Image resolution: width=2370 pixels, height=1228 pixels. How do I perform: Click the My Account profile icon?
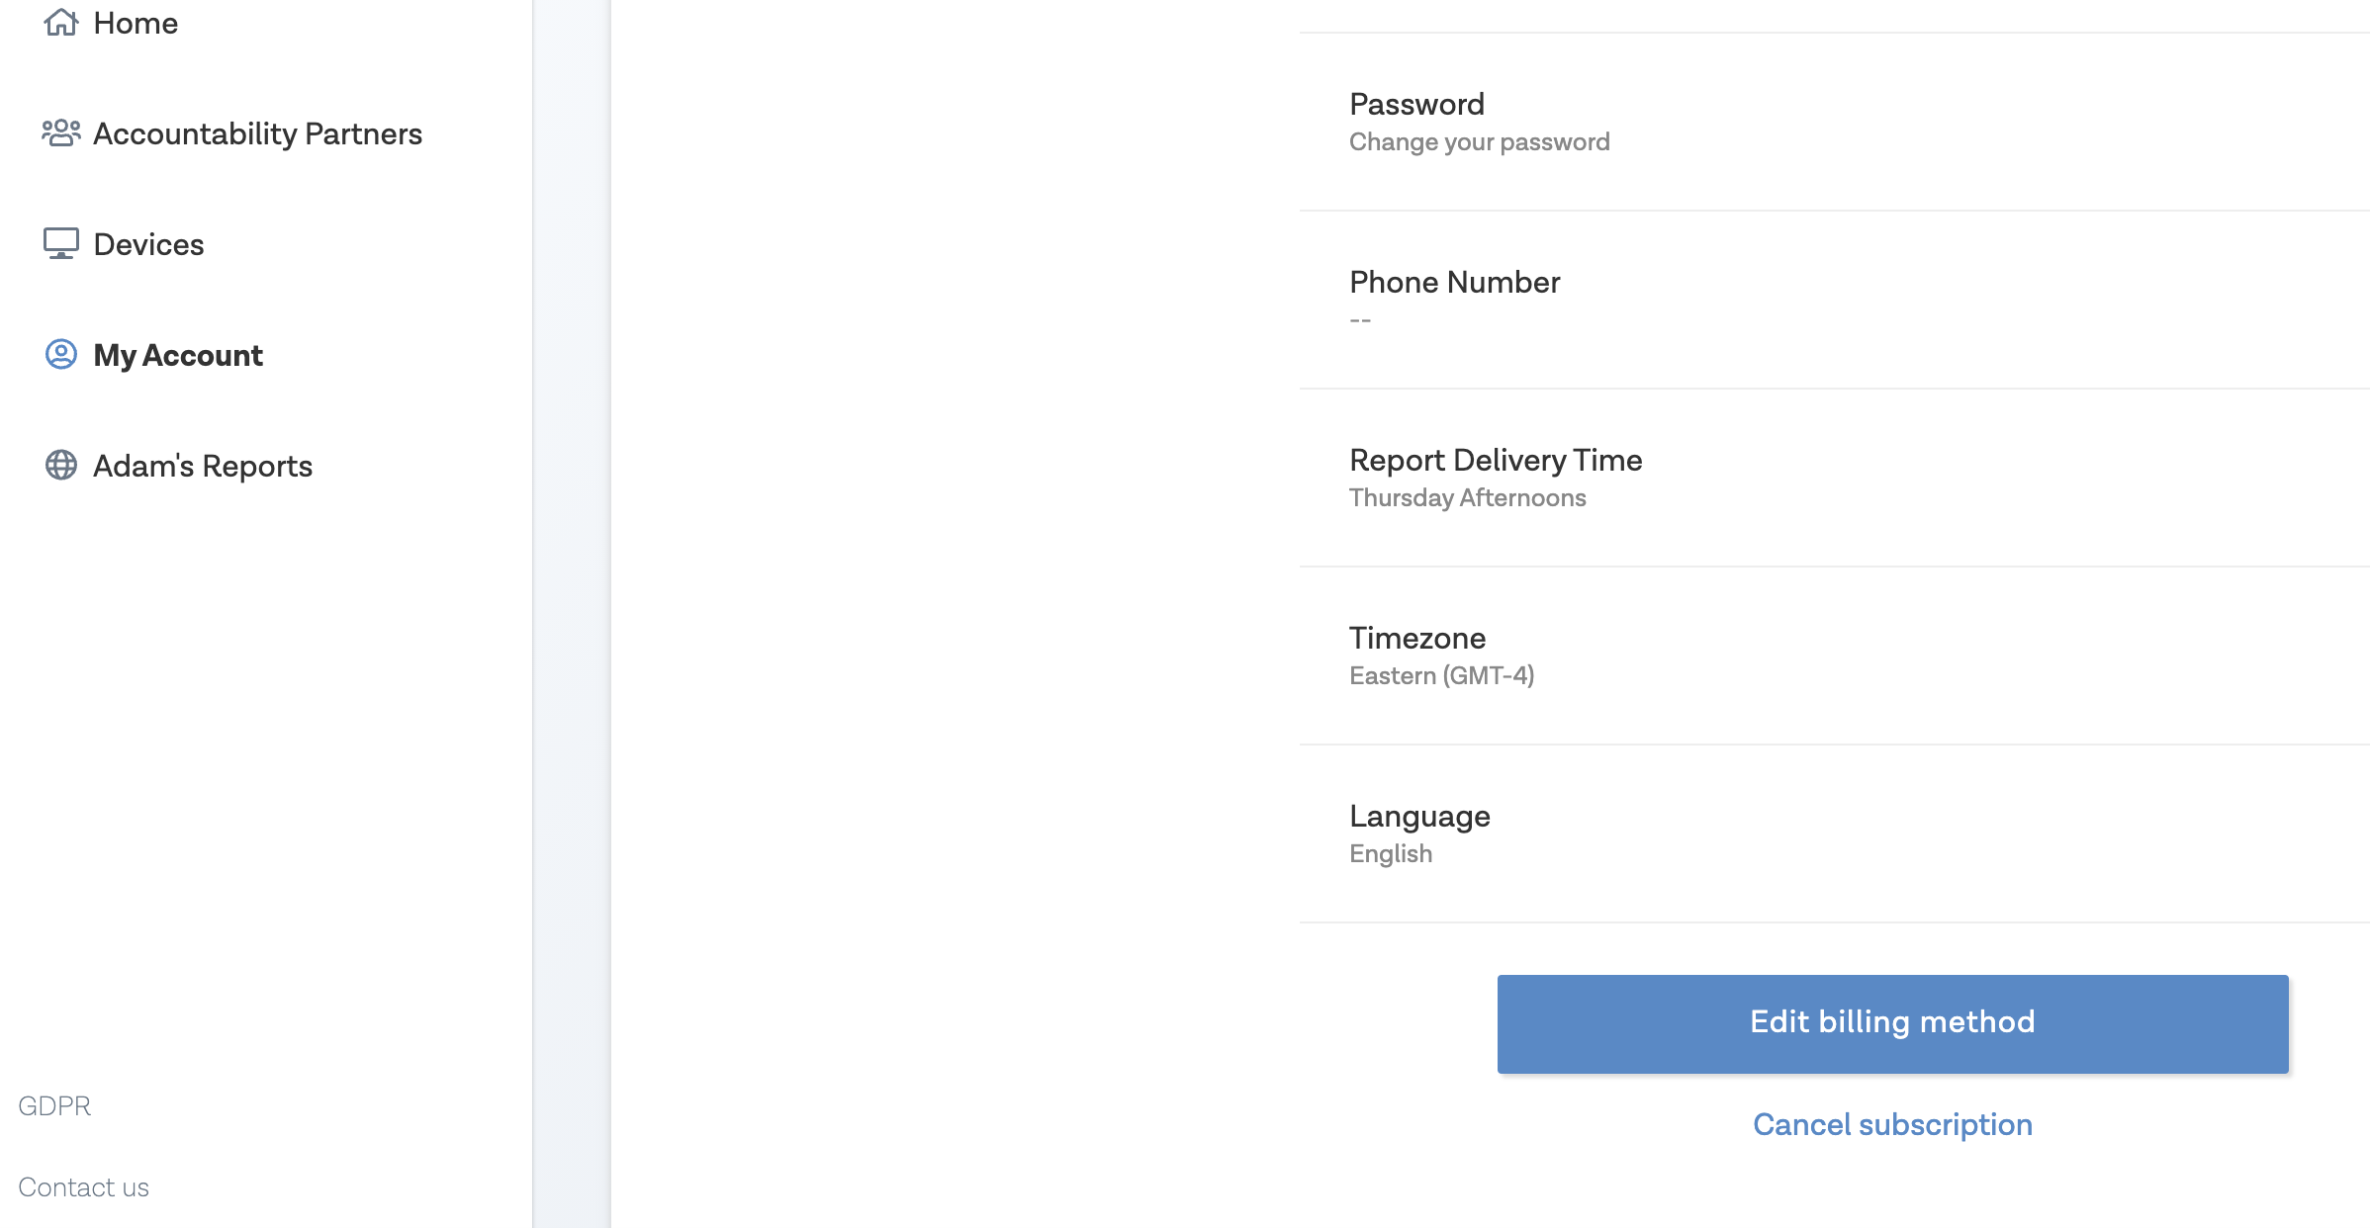(x=60, y=354)
